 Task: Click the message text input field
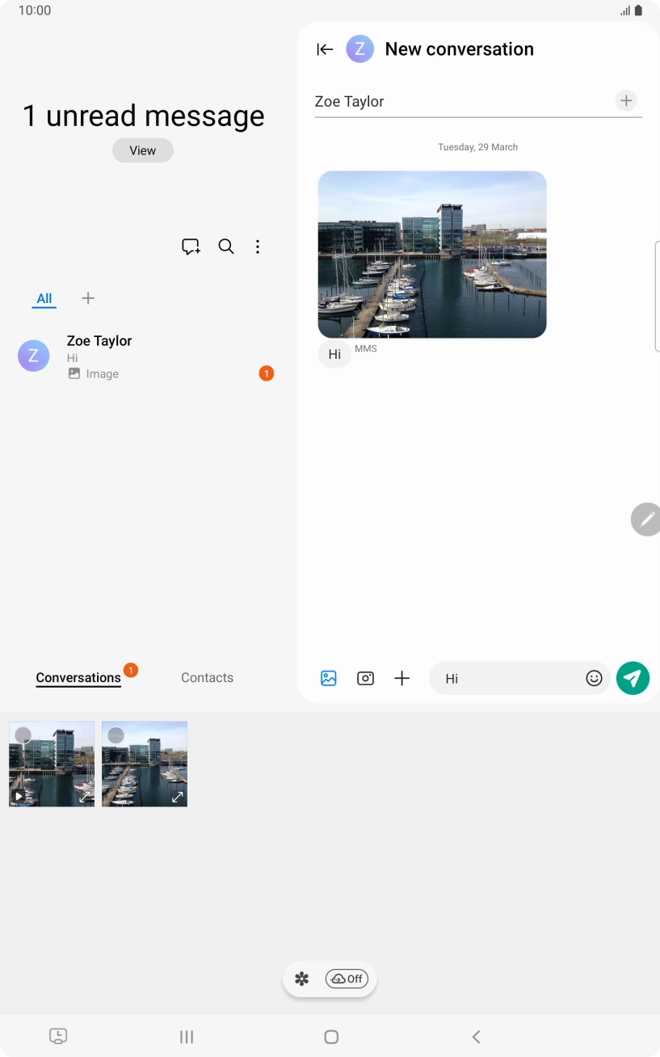509,678
